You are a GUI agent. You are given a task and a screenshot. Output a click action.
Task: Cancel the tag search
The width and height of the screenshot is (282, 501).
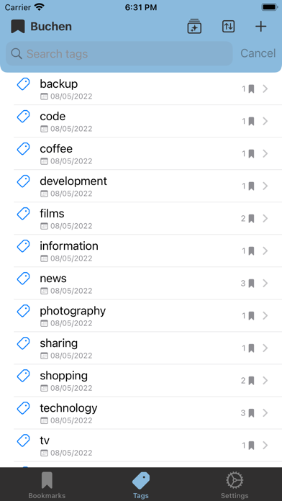click(x=258, y=53)
